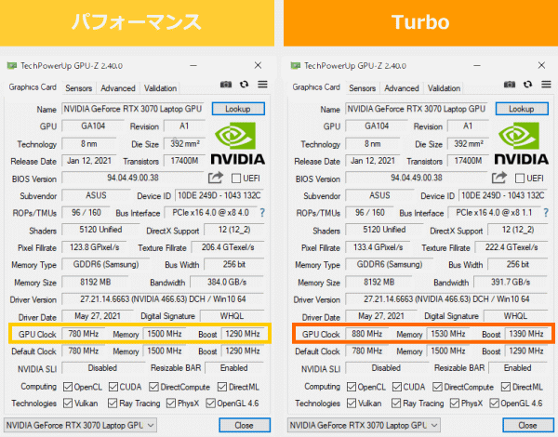Switch to Sensors tab in left window
The image size is (558, 437).
click(x=79, y=88)
